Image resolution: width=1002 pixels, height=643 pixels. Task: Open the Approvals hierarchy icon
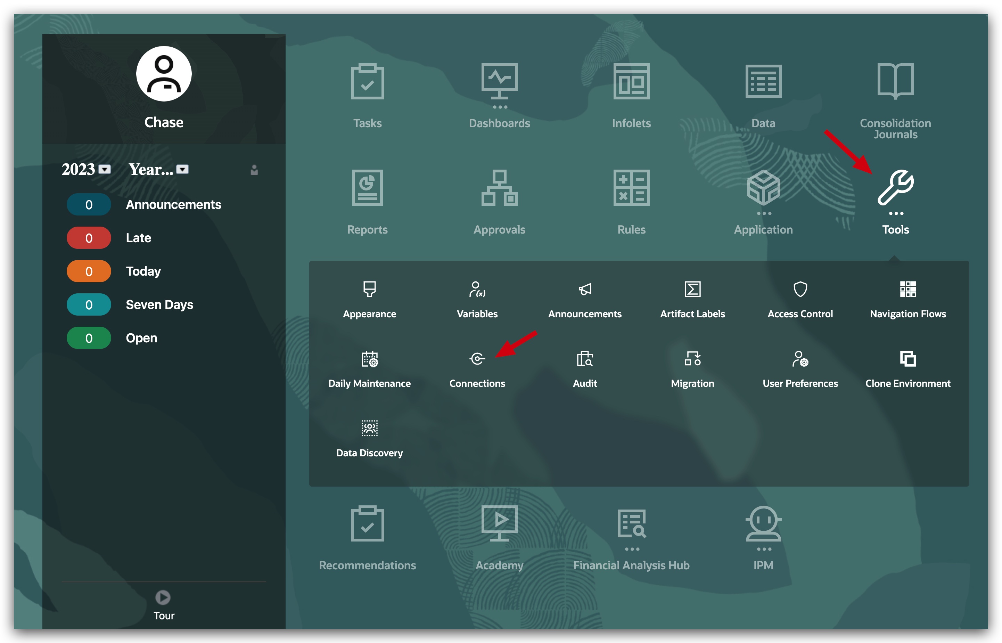coord(499,187)
